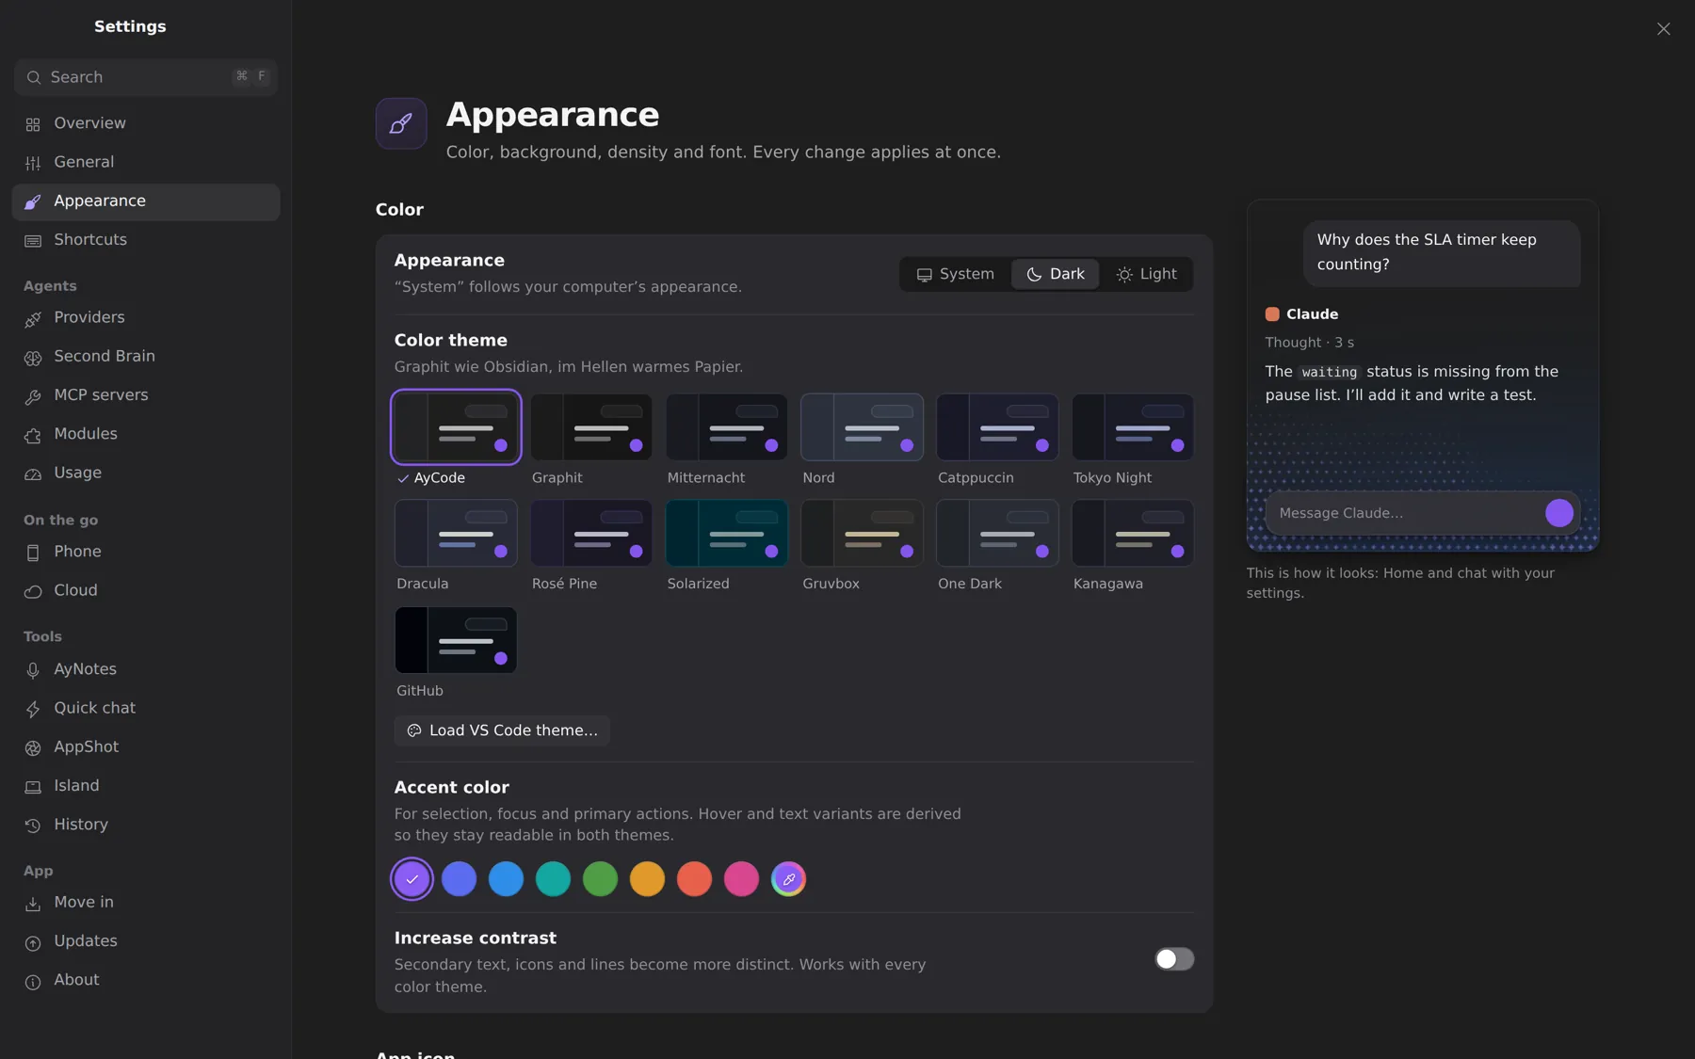Toggle the Increase contrast switch
The width and height of the screenshot is (1695, 1059).
click(x=1174, y=958)
